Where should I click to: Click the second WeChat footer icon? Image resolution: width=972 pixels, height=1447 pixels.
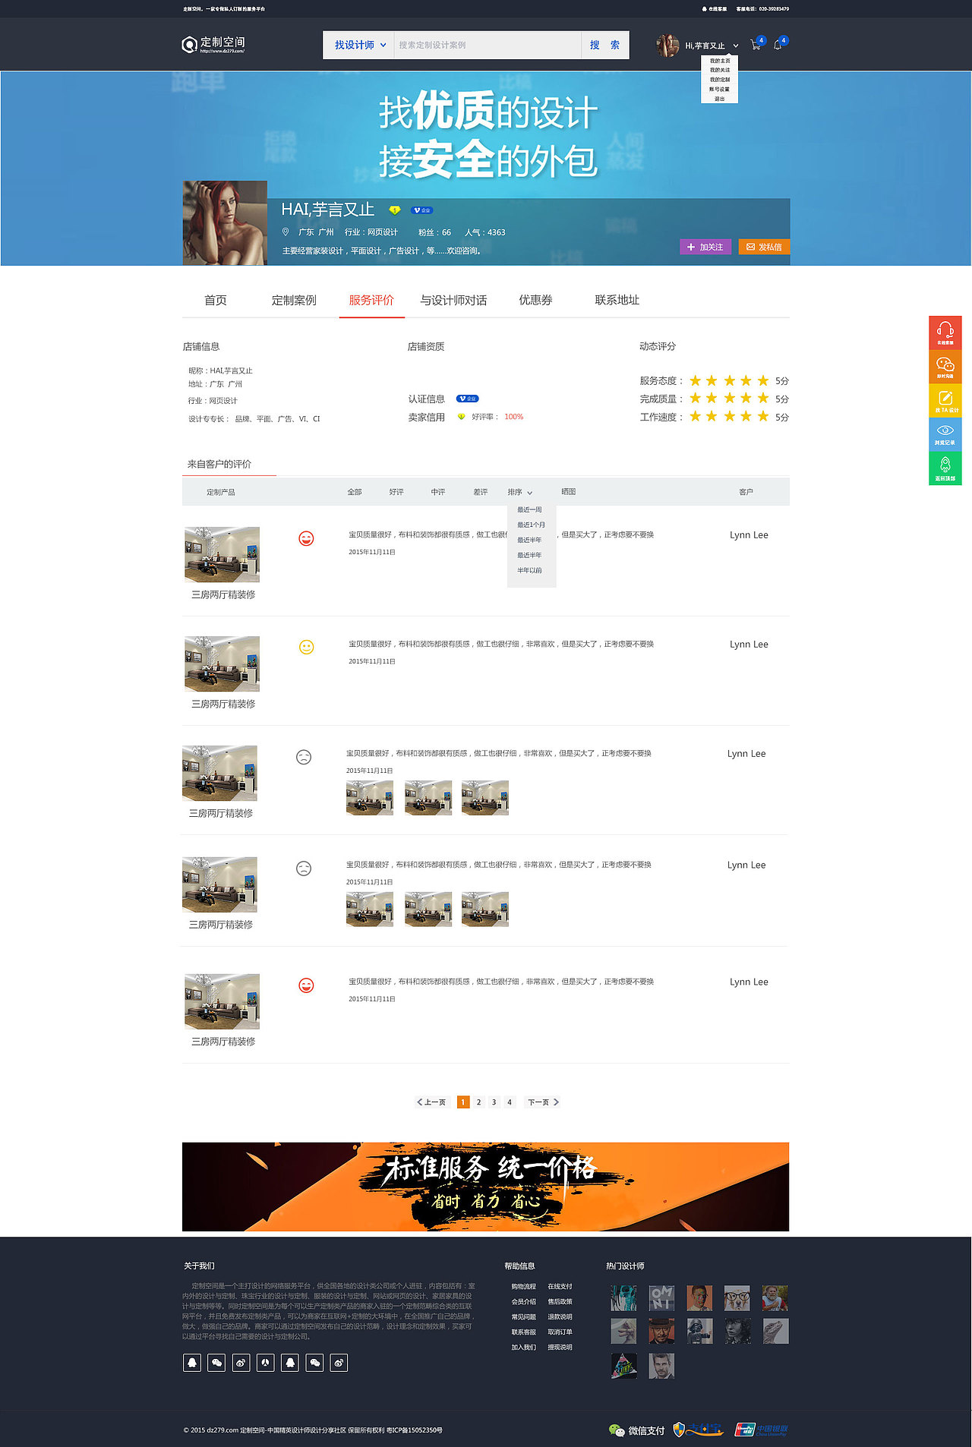[x=314, y=1363]
